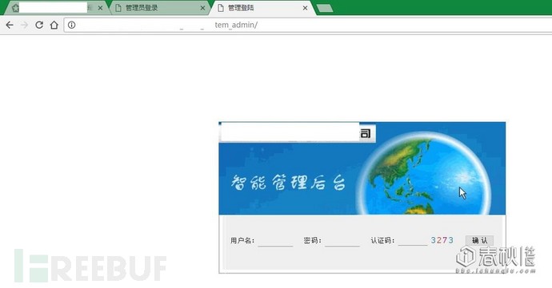Switch to the first tab with star icon
The width and height of the screenshot is (552, 288).
[x=53, y=8]
